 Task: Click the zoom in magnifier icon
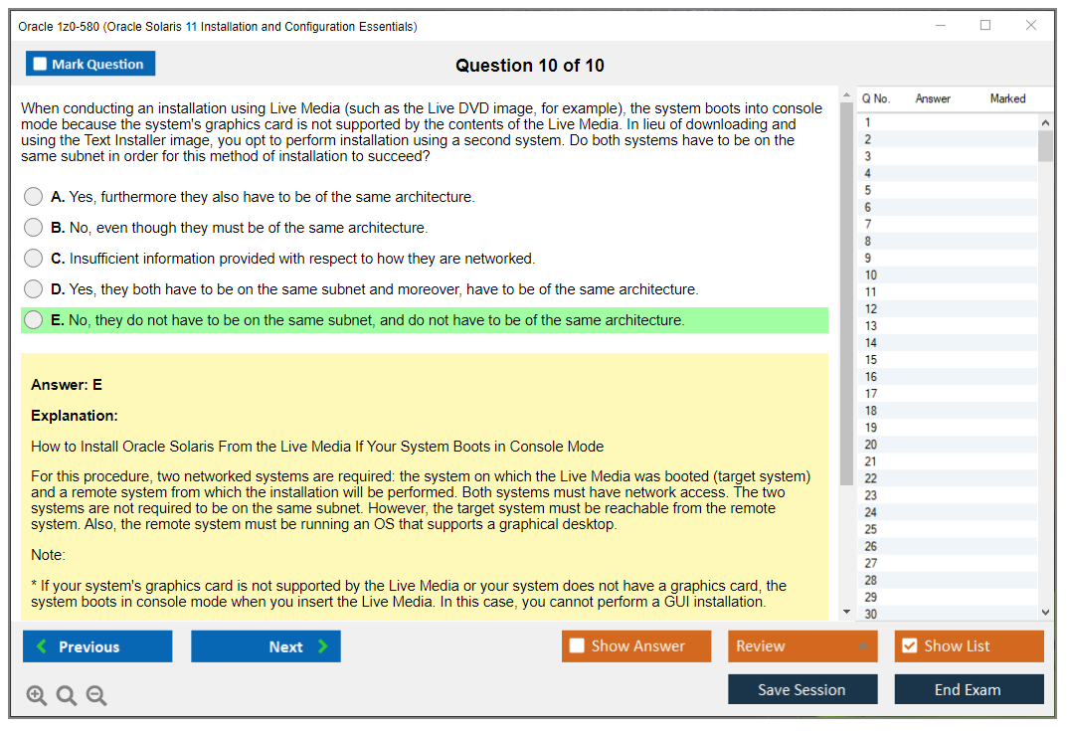click(37, 696)
